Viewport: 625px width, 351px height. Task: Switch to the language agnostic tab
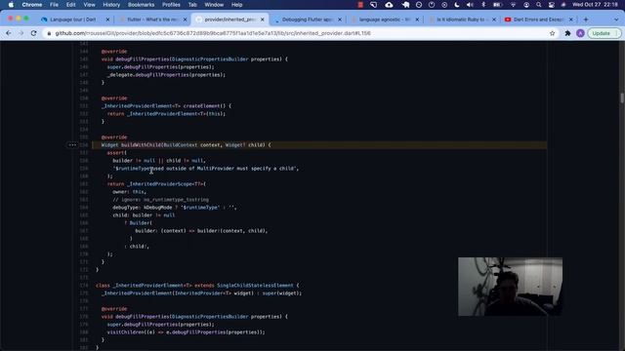click(x=383, y=19)
